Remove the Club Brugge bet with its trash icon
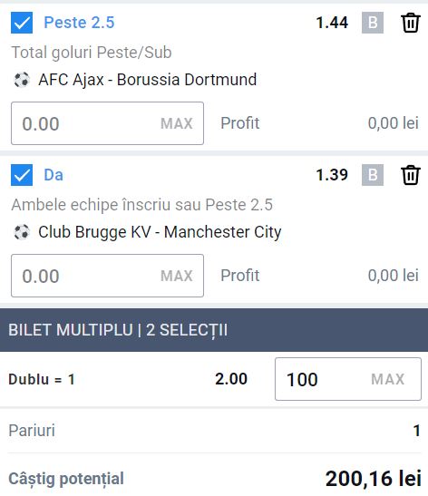 (411, 175)
